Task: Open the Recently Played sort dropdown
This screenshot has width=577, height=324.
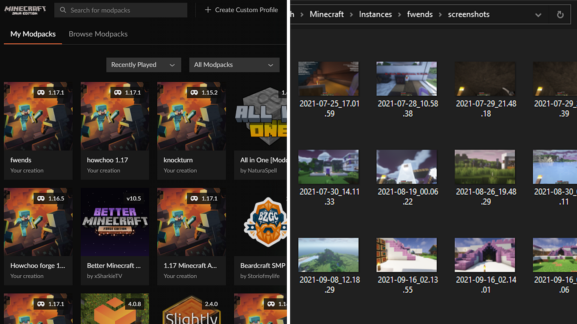Action: [144, 64]
